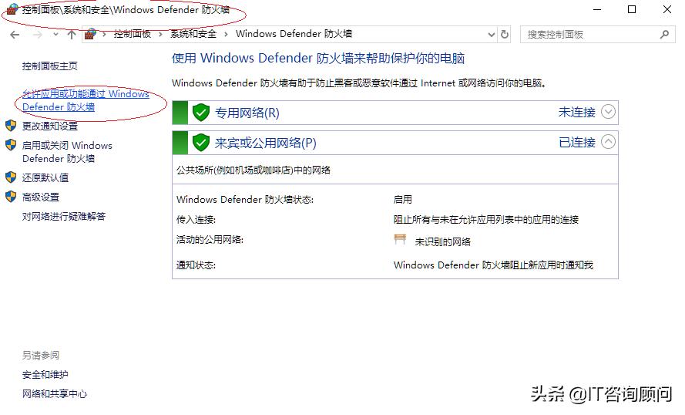Open 高级设置 link

click(41, 197)
